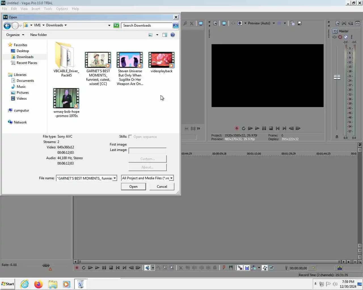Screen dimensions: 363x290
Task: Open the Insert menu
Action: (36, 9)
